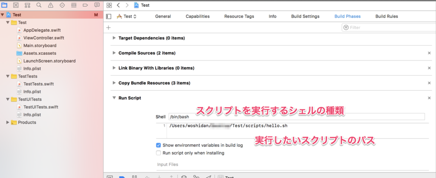The image size is (436, 178).
Task: Expand the Products group
Action: pyautogui.click(x=8, y=122)
